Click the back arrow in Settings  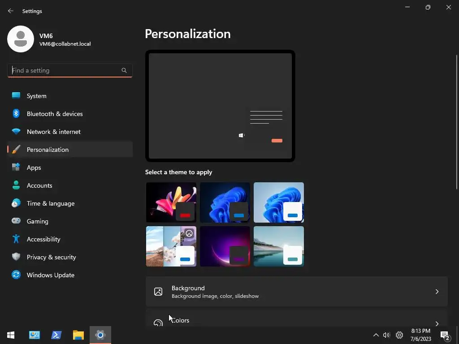click(x=11, y=11)
